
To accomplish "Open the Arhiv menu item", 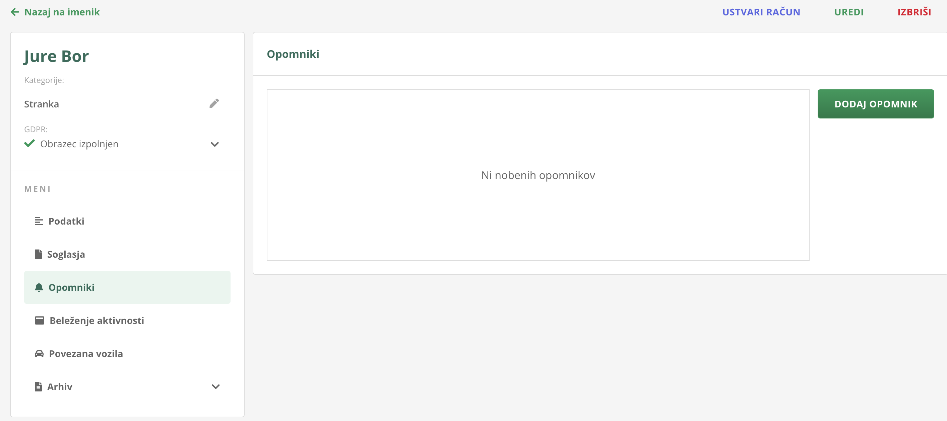I will tap(127, 387).
